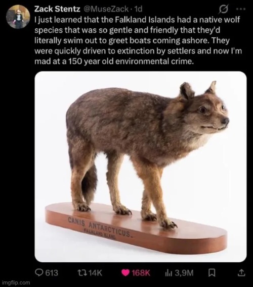Open view analytics bar chart icon
This screenshot has height=287, width=253.
(x=168, y=273)
